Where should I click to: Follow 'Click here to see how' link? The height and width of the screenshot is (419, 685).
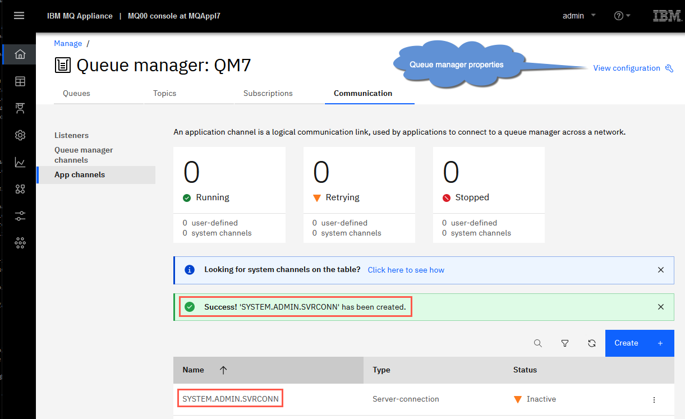click(x=406, y=270)
